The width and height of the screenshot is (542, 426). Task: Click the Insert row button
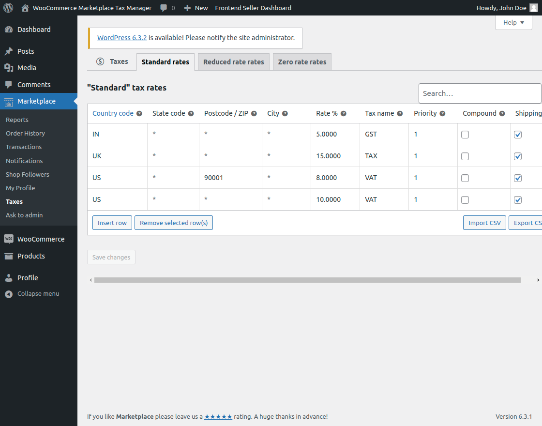pos(112,223)
